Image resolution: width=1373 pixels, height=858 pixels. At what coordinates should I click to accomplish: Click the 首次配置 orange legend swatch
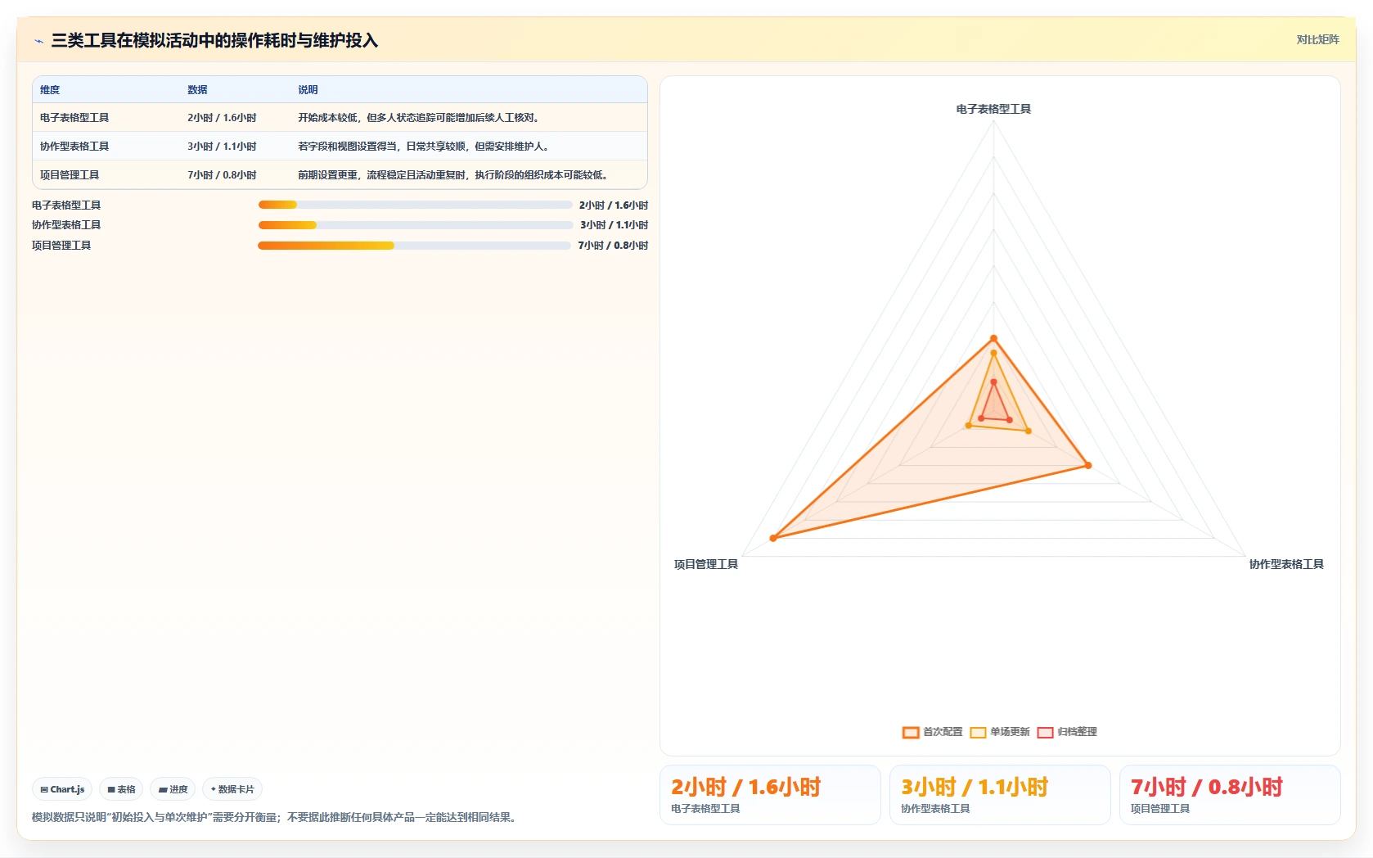click(x=911, y=732)
